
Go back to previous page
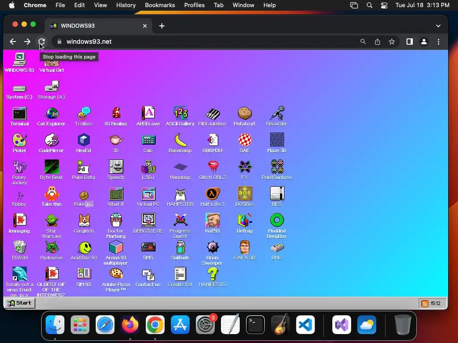coord(13,42)
